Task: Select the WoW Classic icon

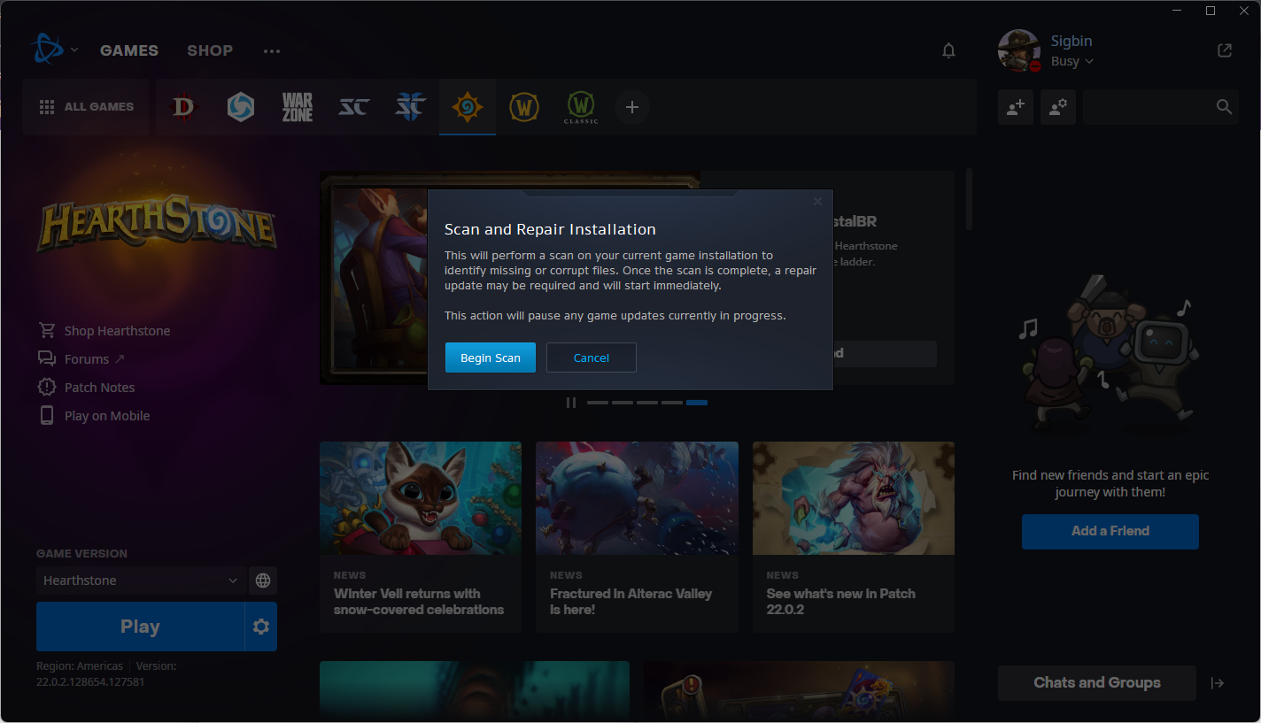Action: click(581, 108)
